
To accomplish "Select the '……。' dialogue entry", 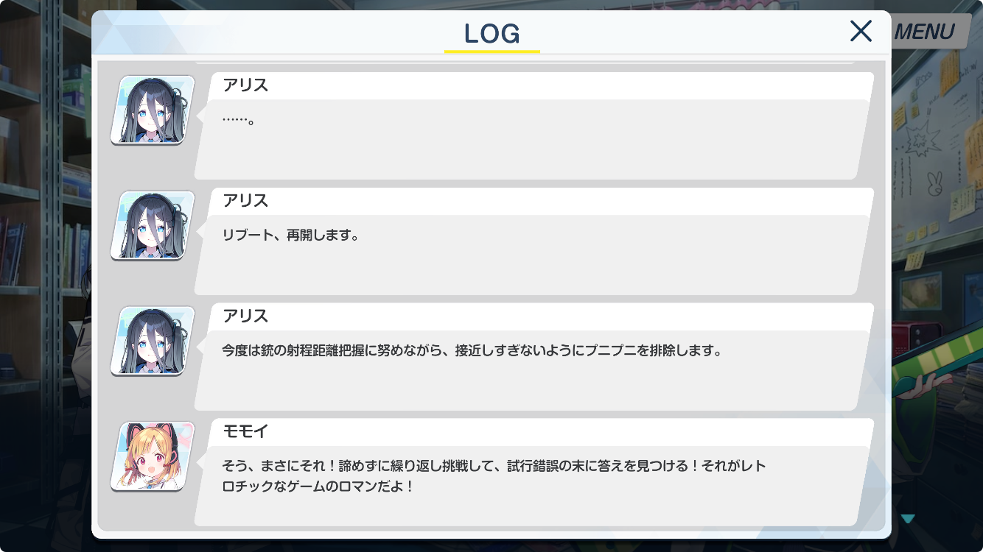I will [x=534, y=126].
